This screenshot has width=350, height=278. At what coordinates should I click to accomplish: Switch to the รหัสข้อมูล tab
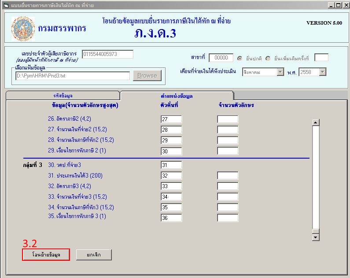(63, 96)
